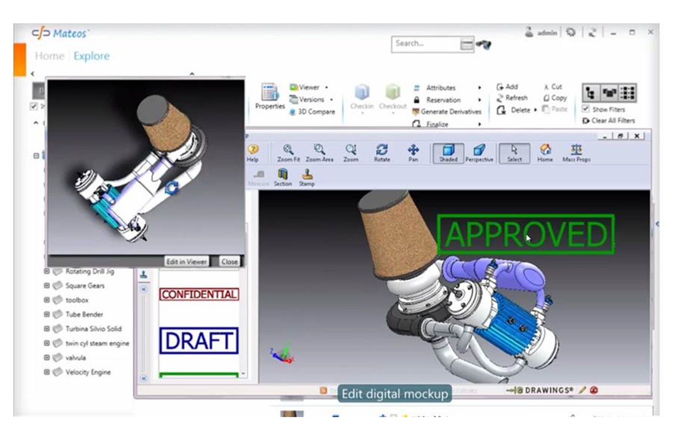Select the Zoom Area tool

click(319, 149)
